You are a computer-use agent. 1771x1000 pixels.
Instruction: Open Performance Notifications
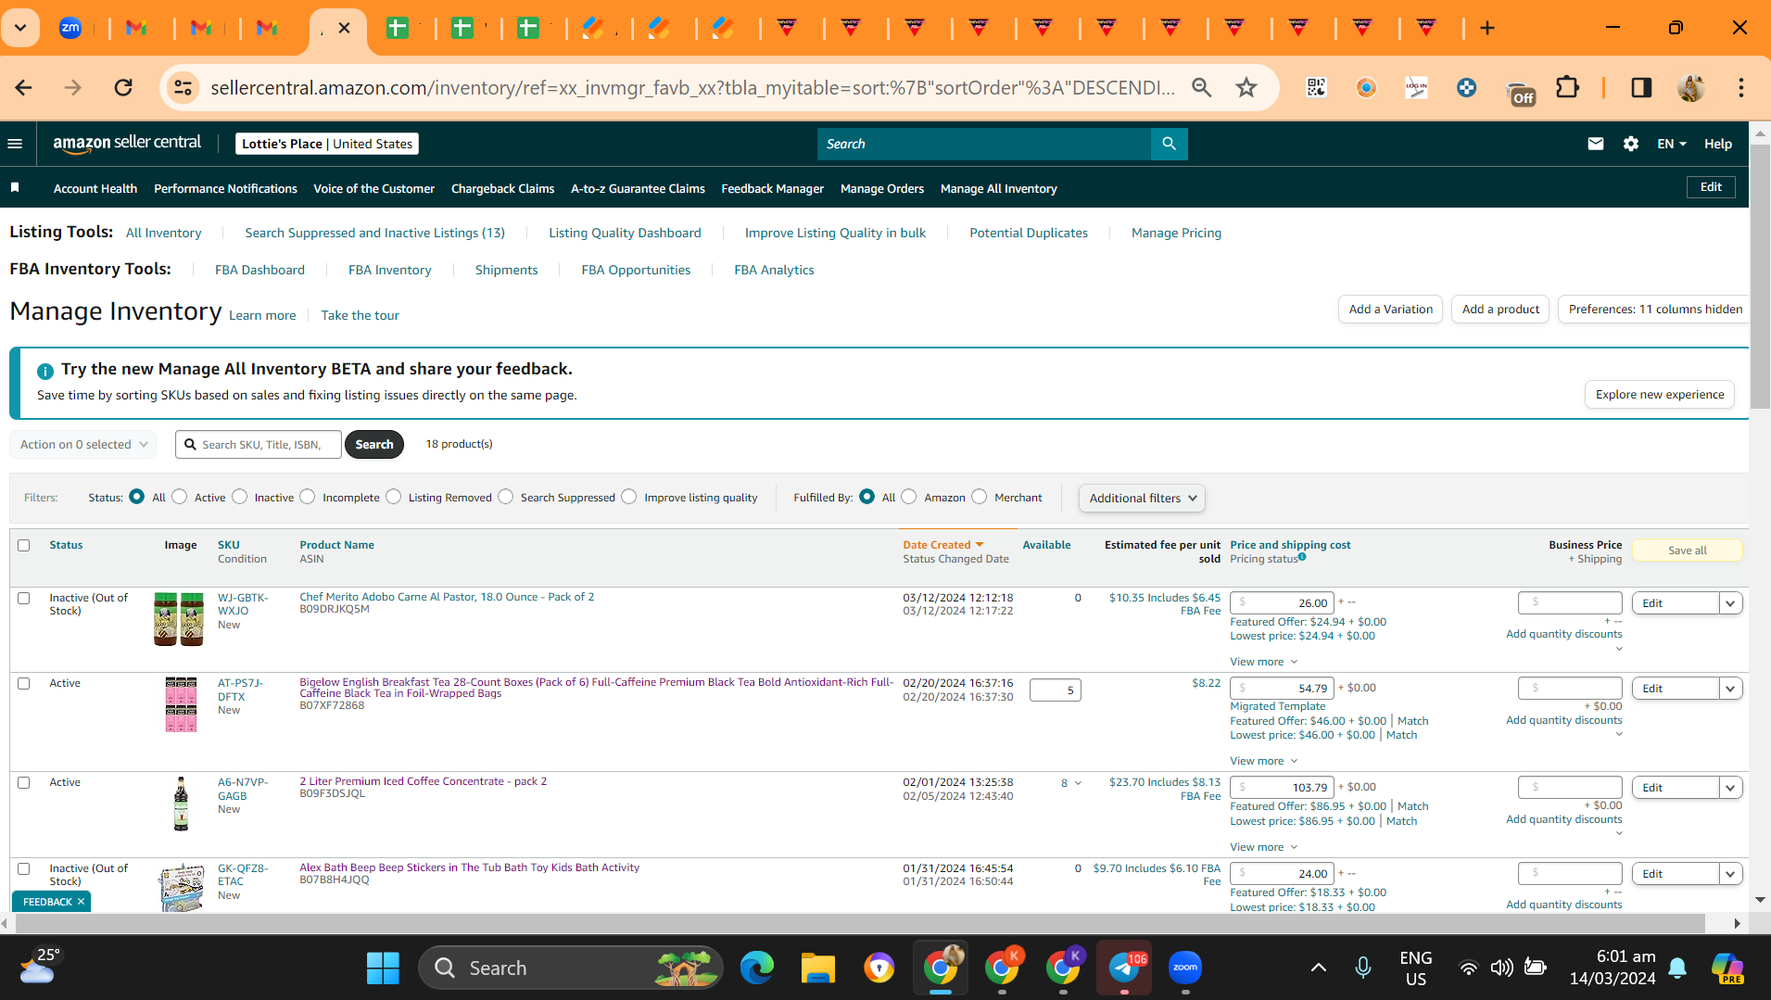[x=225, y=188]
